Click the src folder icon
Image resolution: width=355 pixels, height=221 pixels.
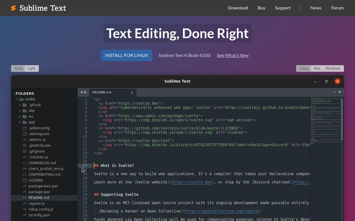pos(24,117)
